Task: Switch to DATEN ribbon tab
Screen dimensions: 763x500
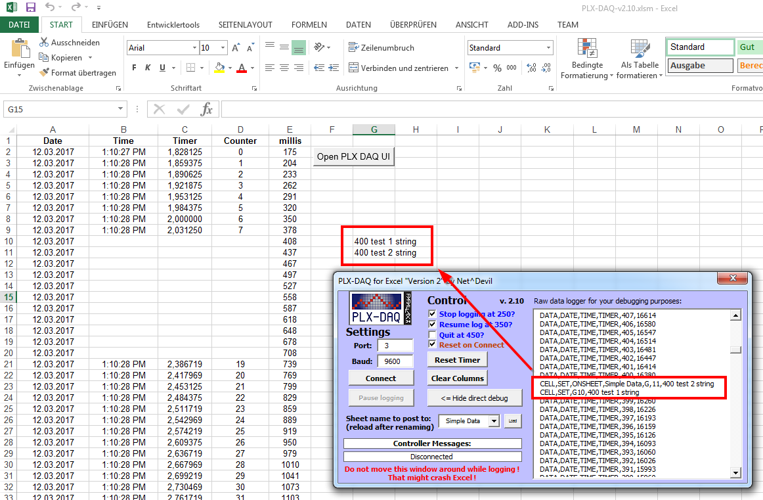Action: point(358,24)
